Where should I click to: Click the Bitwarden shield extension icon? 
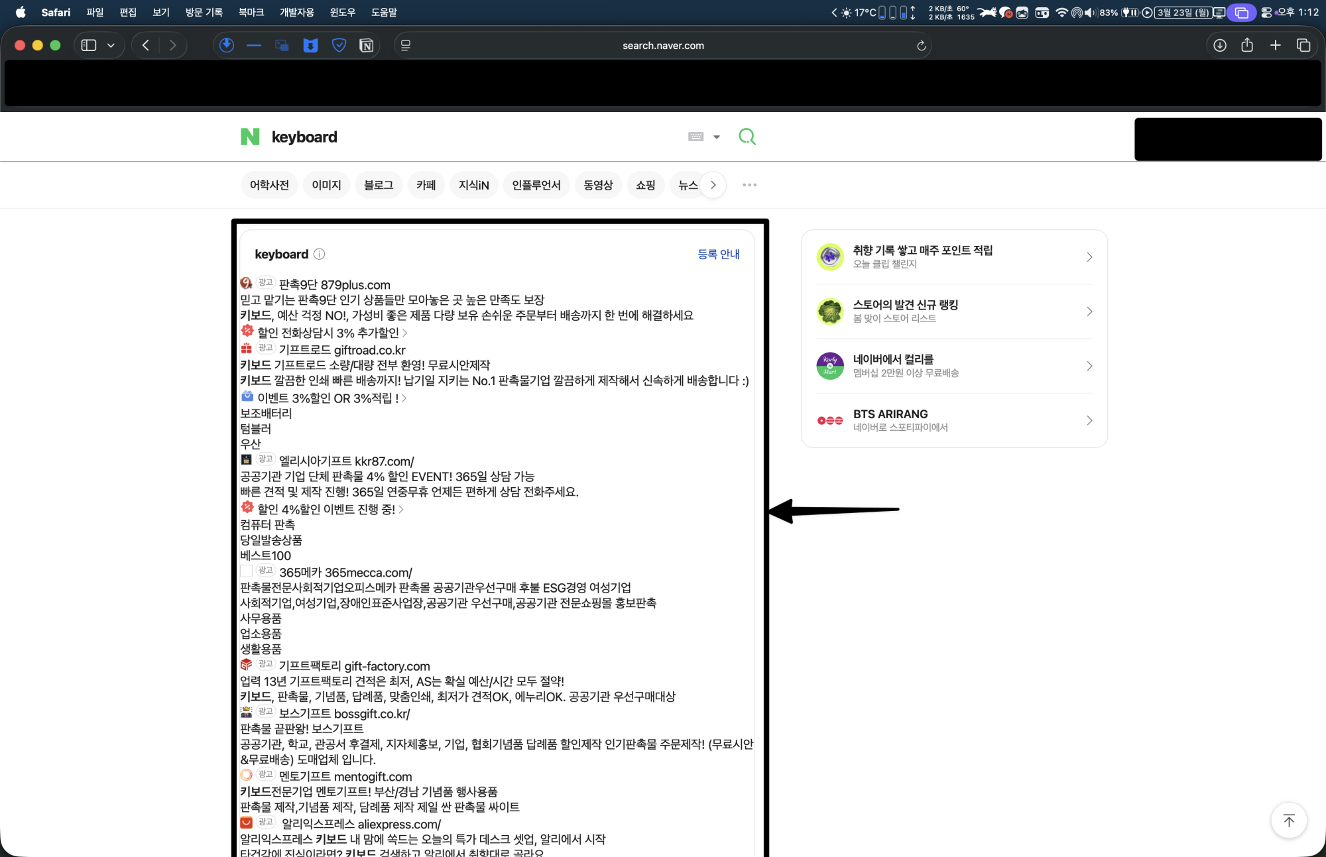coord(311,45)
